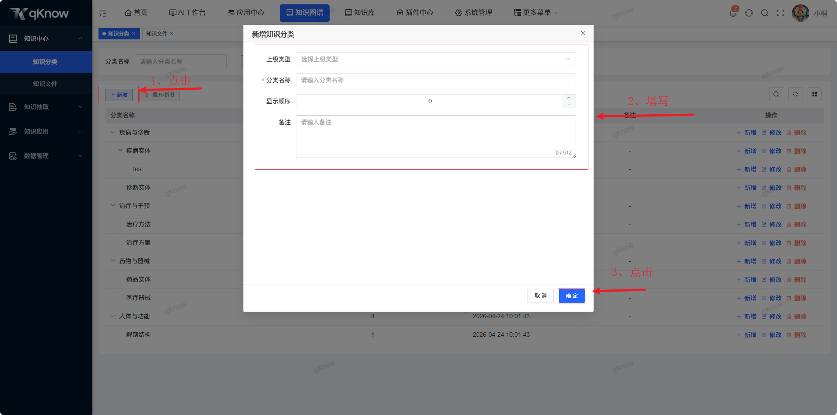Click the qKnow logo
Viewport: 837px width, 415px height.
click(39, 13)
